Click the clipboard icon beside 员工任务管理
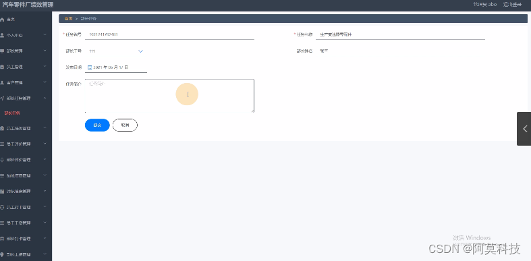 [x=2, y=128]
